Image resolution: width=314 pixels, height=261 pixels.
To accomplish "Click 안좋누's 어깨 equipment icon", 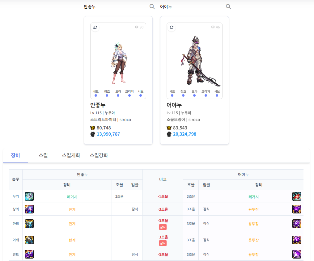I will click(x=29, y=240).
